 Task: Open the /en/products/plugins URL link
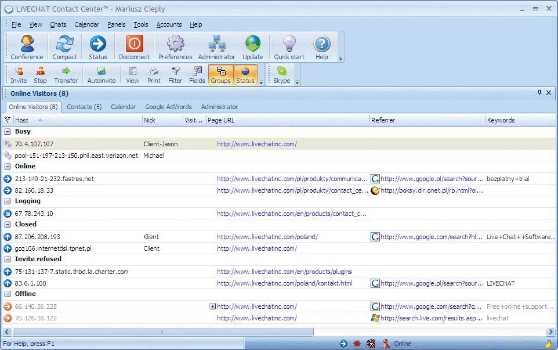coord(284,272)
